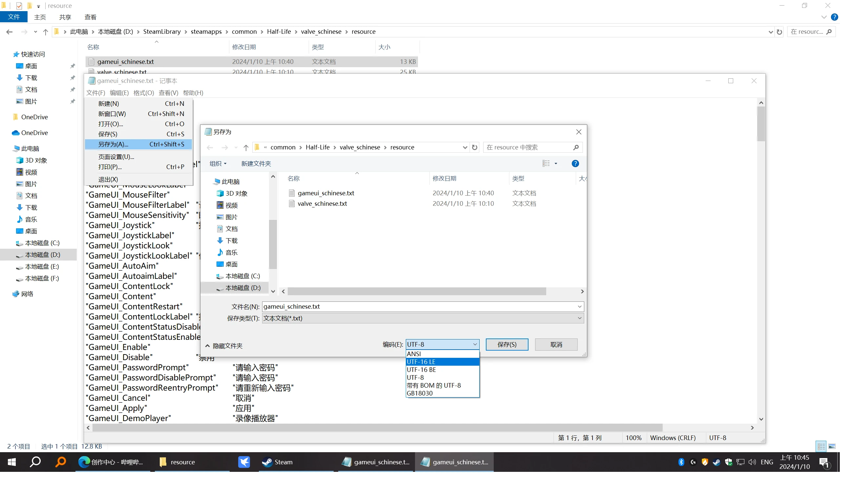
Task: Click SteamLibrary in Explorer breadcrumb
Action: [x=162, y=31]
